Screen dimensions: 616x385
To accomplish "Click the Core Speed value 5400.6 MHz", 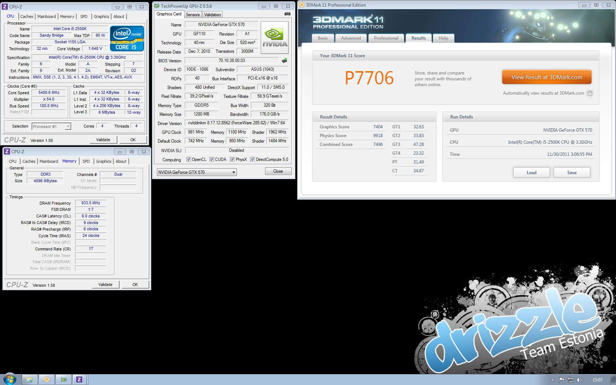I will click(x=49, y=93).
